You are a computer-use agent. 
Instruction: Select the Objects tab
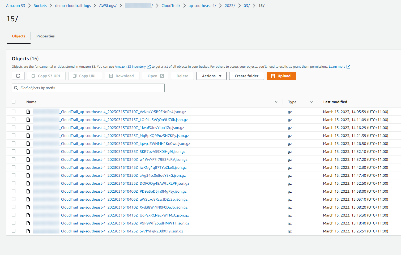(19, 36)
